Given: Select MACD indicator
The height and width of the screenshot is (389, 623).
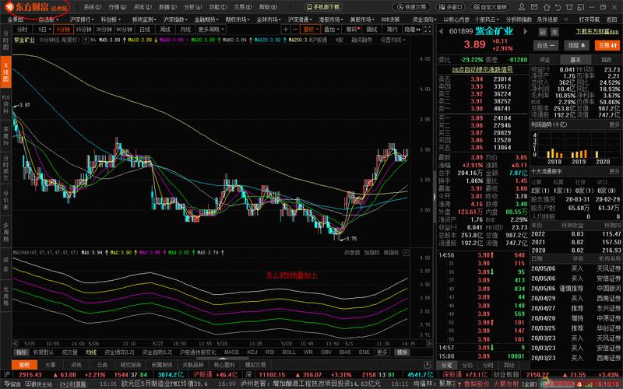Looking at the screenshot, I should (231, 352).
